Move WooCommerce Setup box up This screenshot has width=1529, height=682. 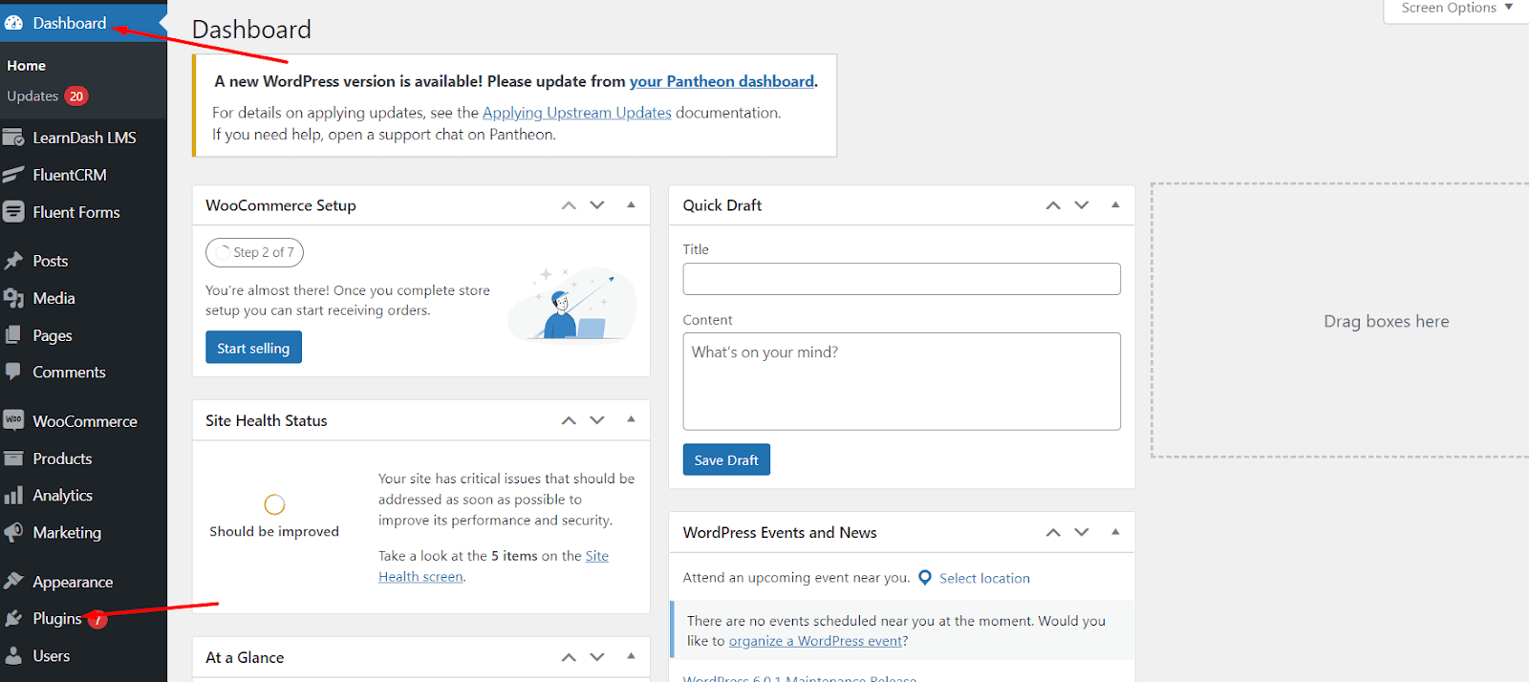click(x=569, y=205)
